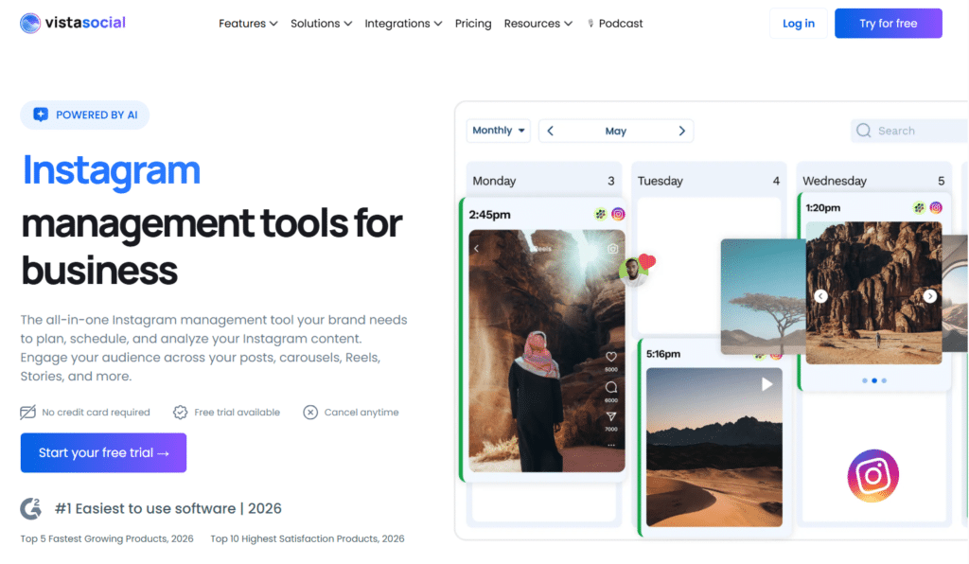Click the 5:16pm time label

pos(663,354)
